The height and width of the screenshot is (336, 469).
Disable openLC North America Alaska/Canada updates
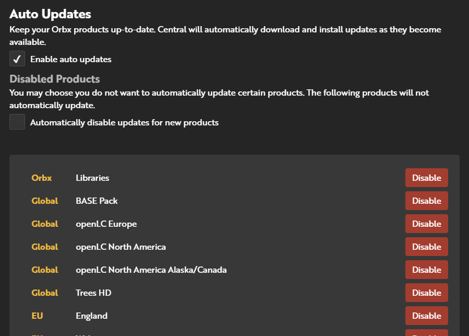click(x=426, y=270)
